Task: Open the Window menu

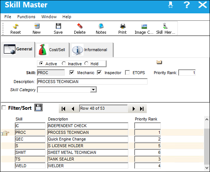Action: point(49,17)
